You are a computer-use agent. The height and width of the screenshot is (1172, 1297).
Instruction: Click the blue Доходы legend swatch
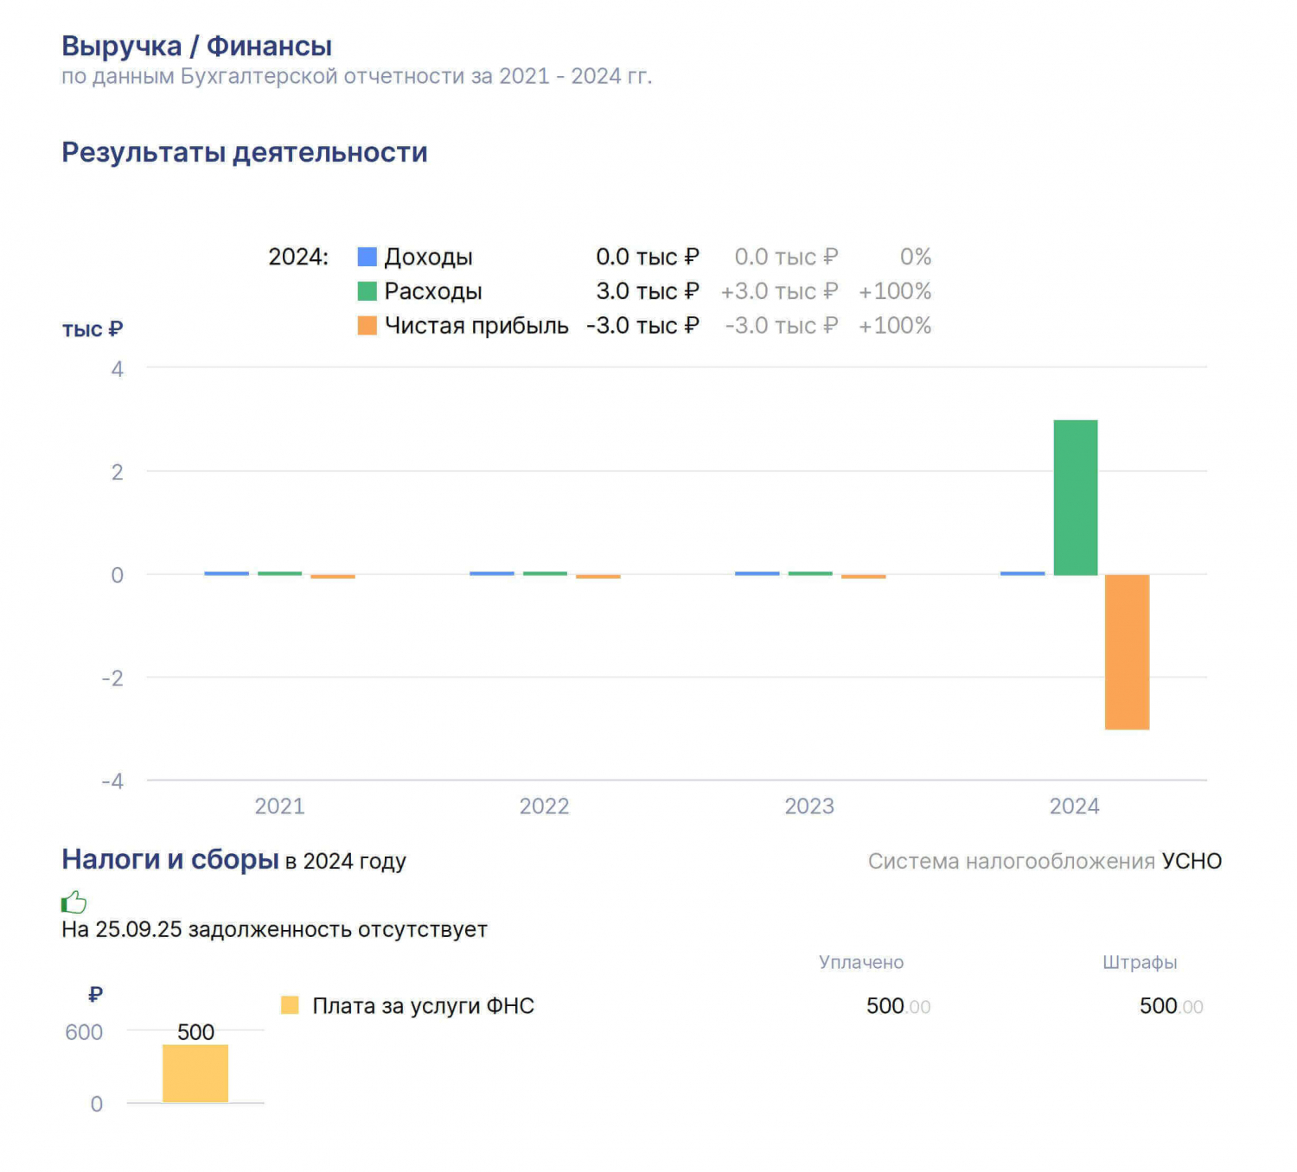tap(367, 257)
